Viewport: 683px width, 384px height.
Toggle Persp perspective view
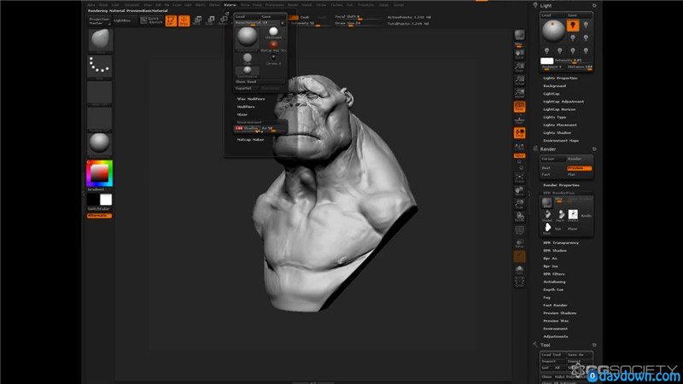point(519,106)
